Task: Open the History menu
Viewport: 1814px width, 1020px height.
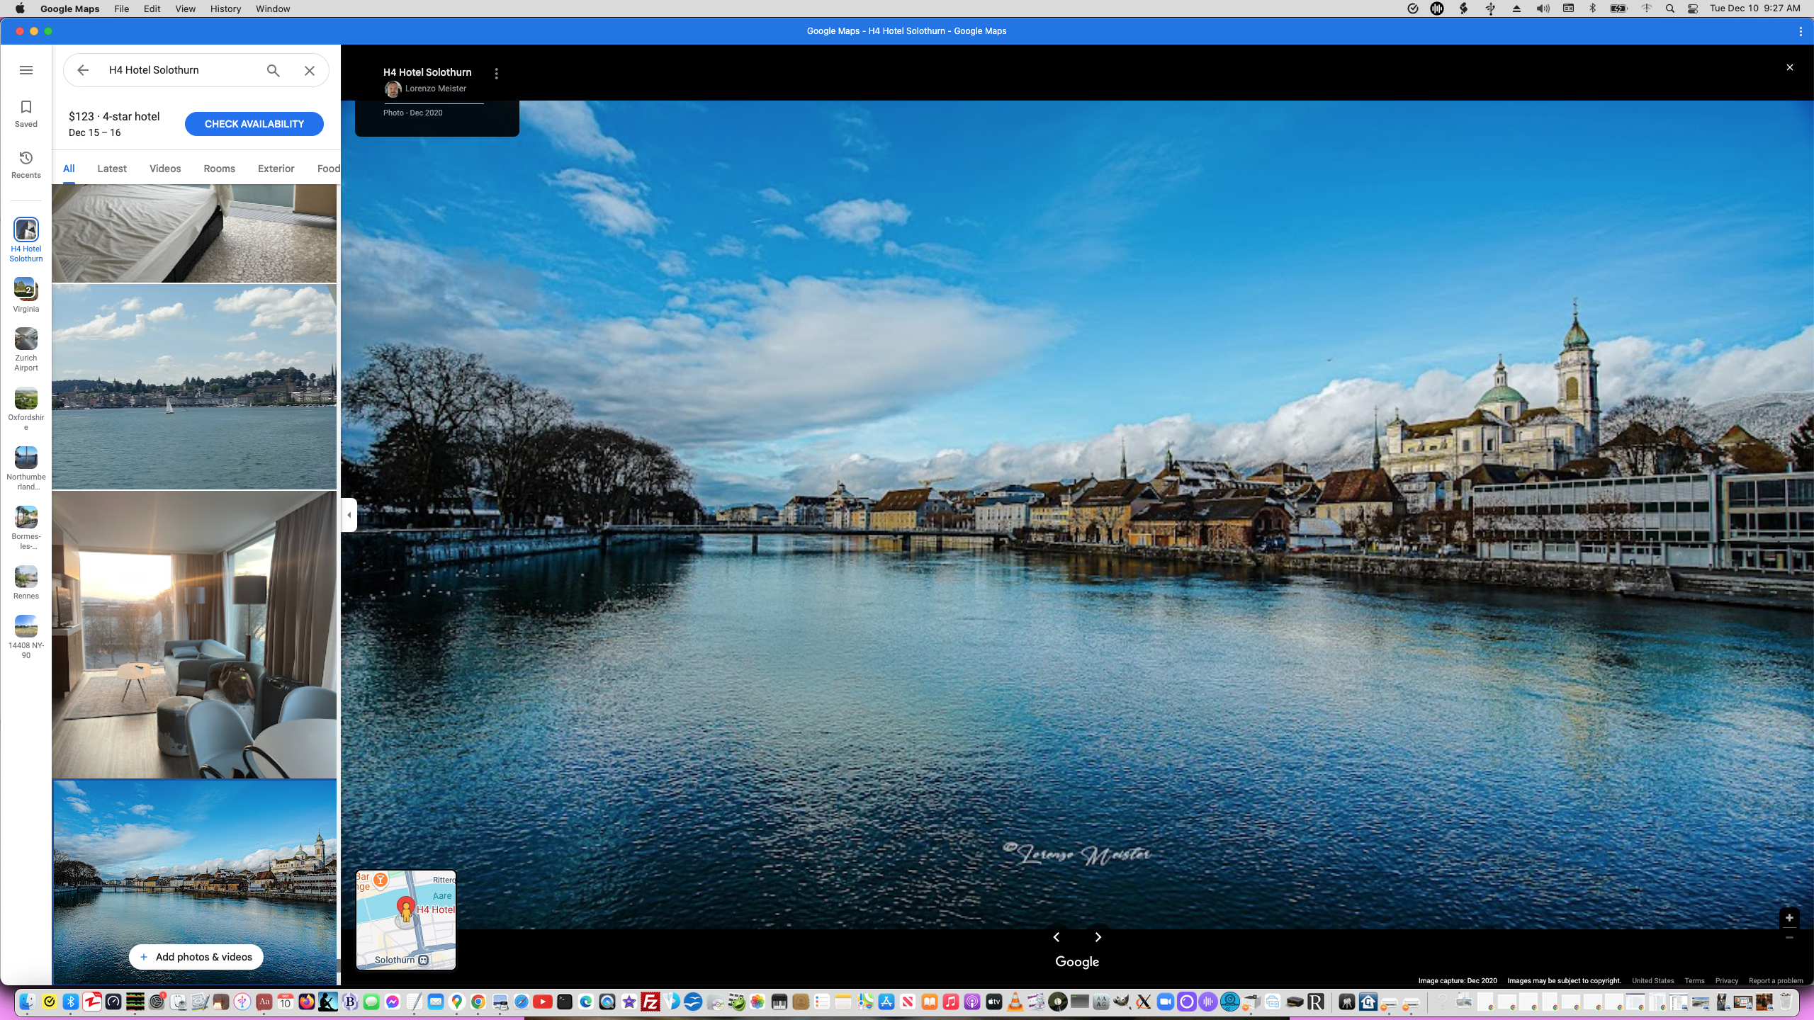Action: [225, 8]
